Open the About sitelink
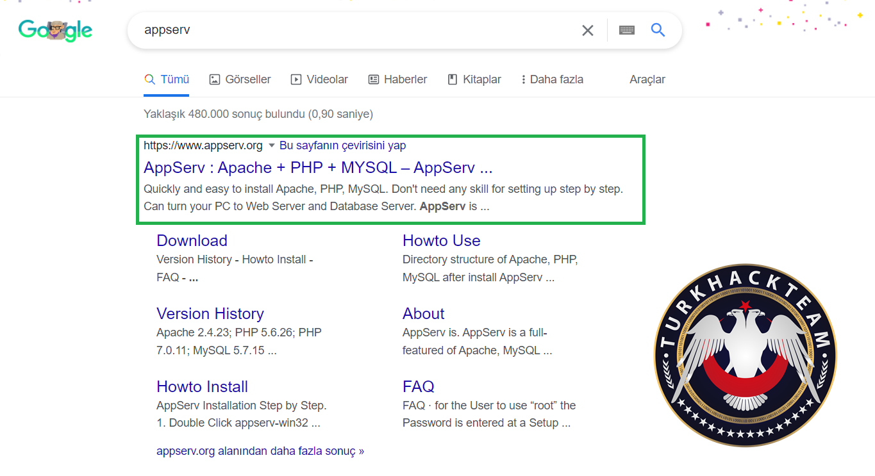 tap(423, 313)
